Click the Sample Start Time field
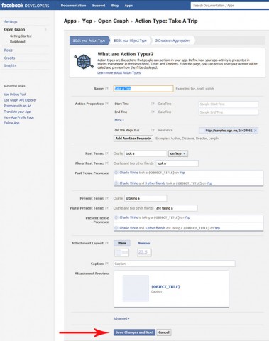This screenshot has width=269, height=341. [229, 104]
